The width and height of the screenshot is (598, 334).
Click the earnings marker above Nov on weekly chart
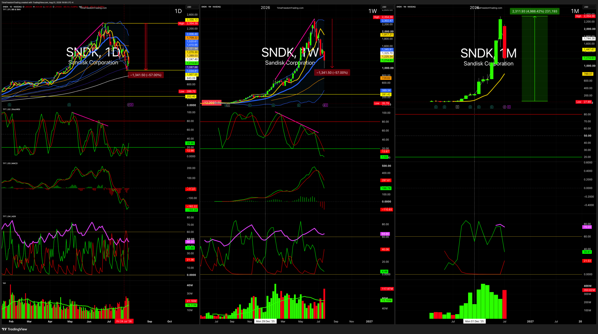(x=250, y=105)
